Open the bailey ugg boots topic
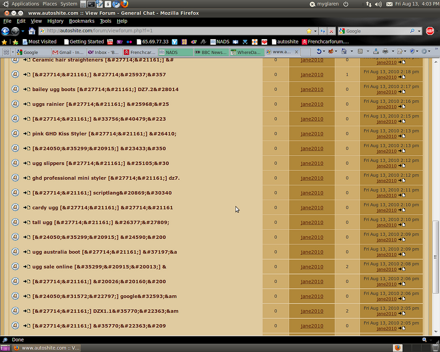The width and height of the screenshot is (440, 352). (105, 89)
